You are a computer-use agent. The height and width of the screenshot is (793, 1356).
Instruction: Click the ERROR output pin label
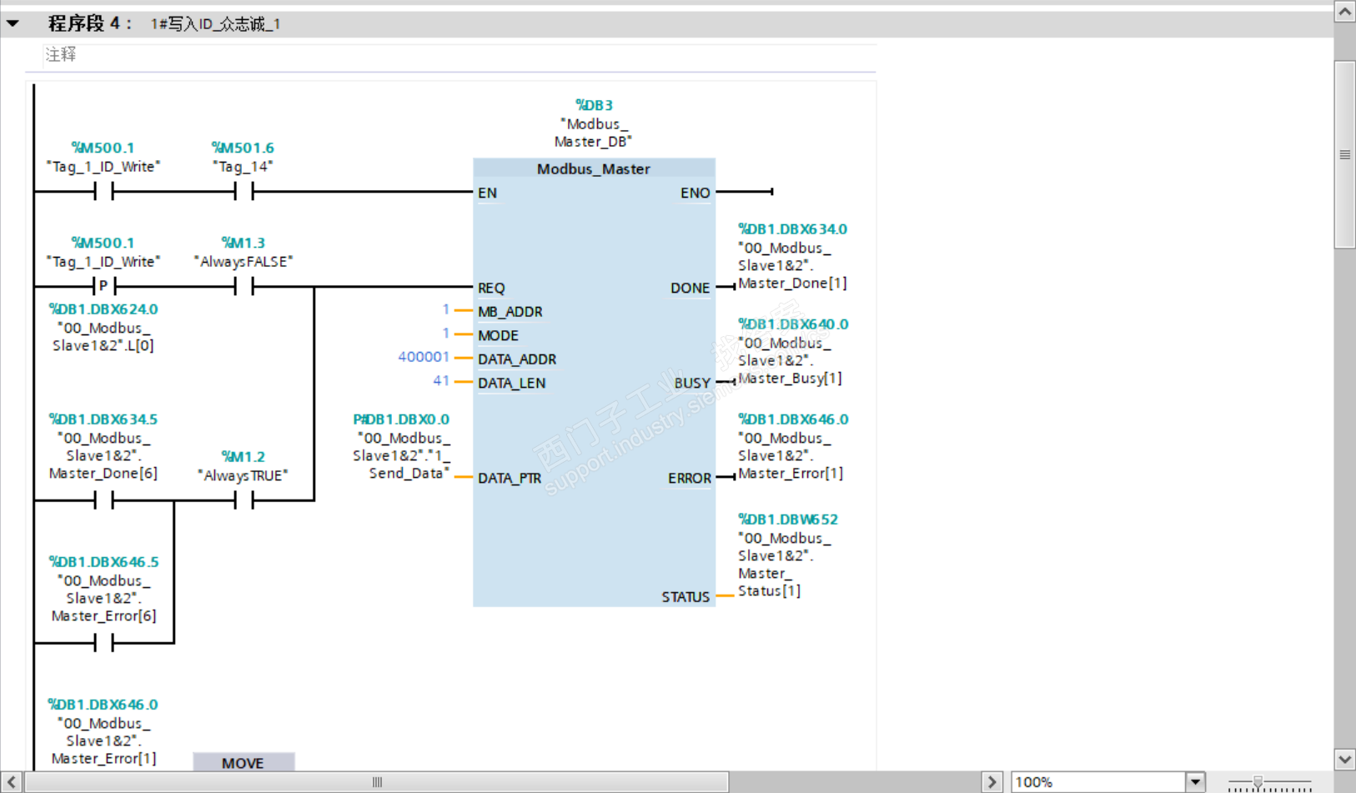(689, 478)
